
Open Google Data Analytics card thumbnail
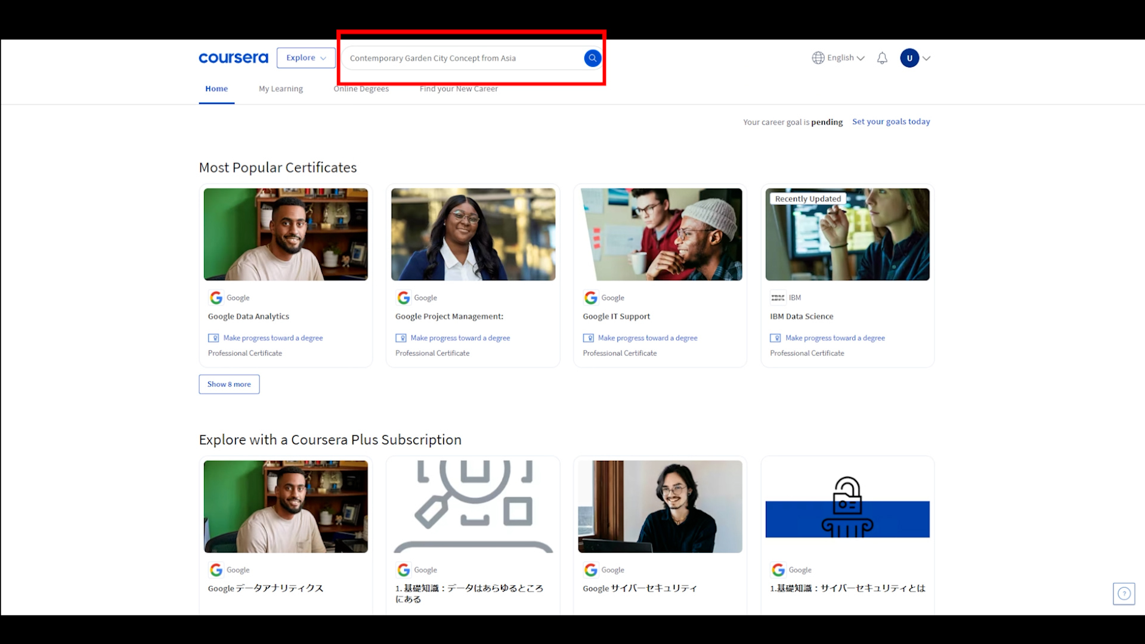(x=286, y=234)
